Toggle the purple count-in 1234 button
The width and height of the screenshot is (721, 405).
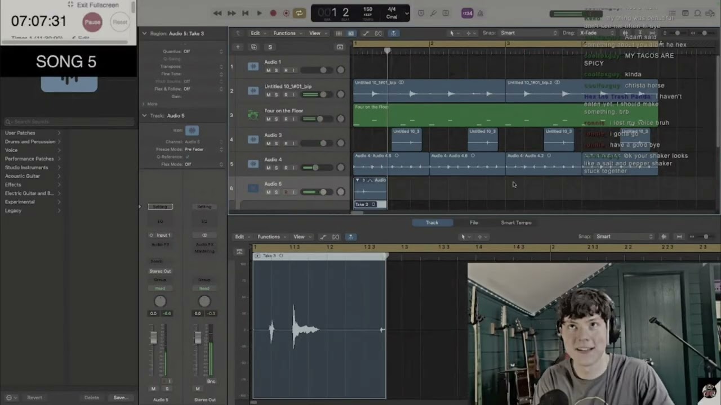click(467, 13)
